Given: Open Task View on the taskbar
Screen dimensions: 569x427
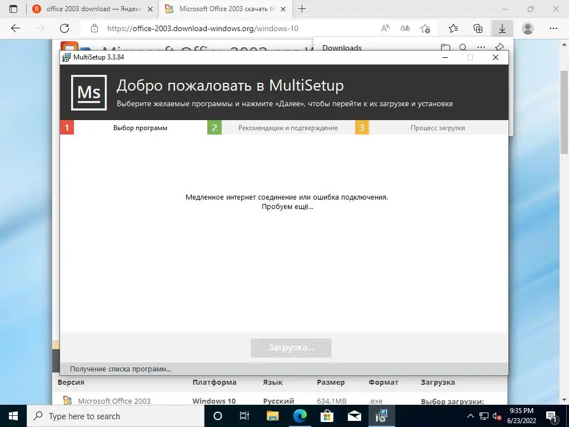Looking at the screenshot, I should (x=244, y=416).
